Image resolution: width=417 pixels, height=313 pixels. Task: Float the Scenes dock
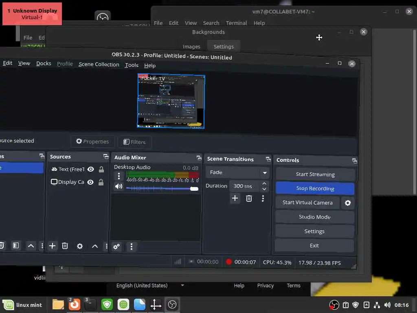click(42, 156)
